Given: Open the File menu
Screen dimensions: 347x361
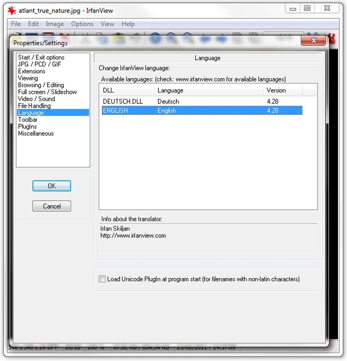Looking at the screenshot, I should coord(16,24).
